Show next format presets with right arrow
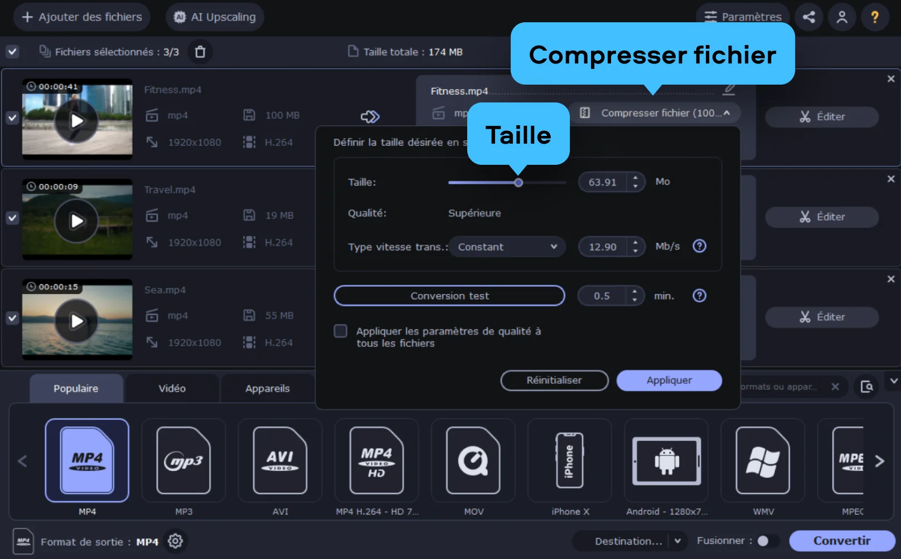The height and width of the screenshot is (559, 901). pyautogui.click(x=879, y=461)
